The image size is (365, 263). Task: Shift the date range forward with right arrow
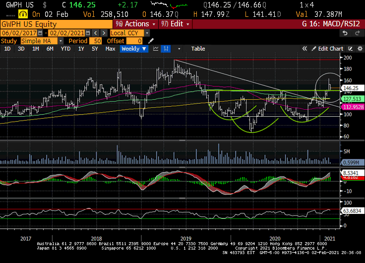104,33
